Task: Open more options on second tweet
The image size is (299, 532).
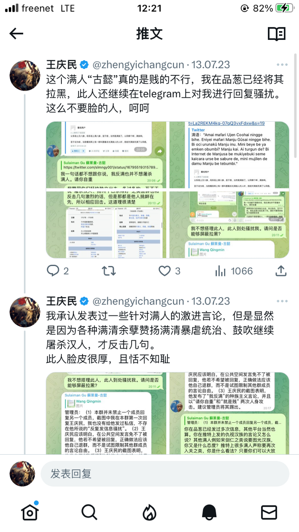Action: tap(282, 301)
